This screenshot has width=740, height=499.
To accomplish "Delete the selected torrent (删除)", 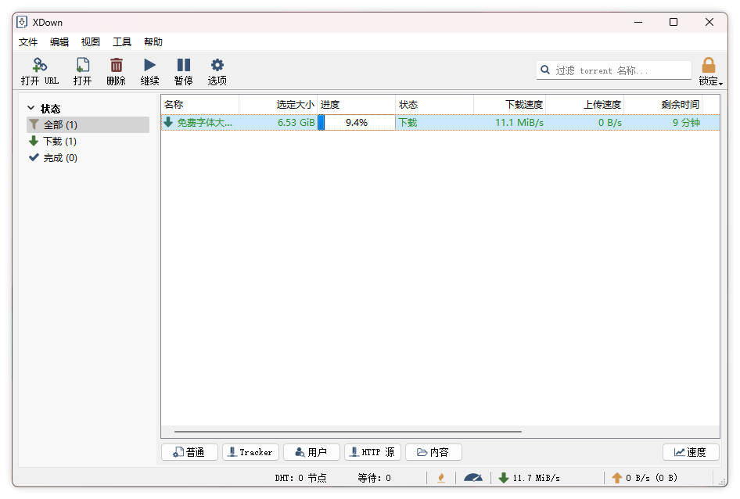I will click(116, 71).
